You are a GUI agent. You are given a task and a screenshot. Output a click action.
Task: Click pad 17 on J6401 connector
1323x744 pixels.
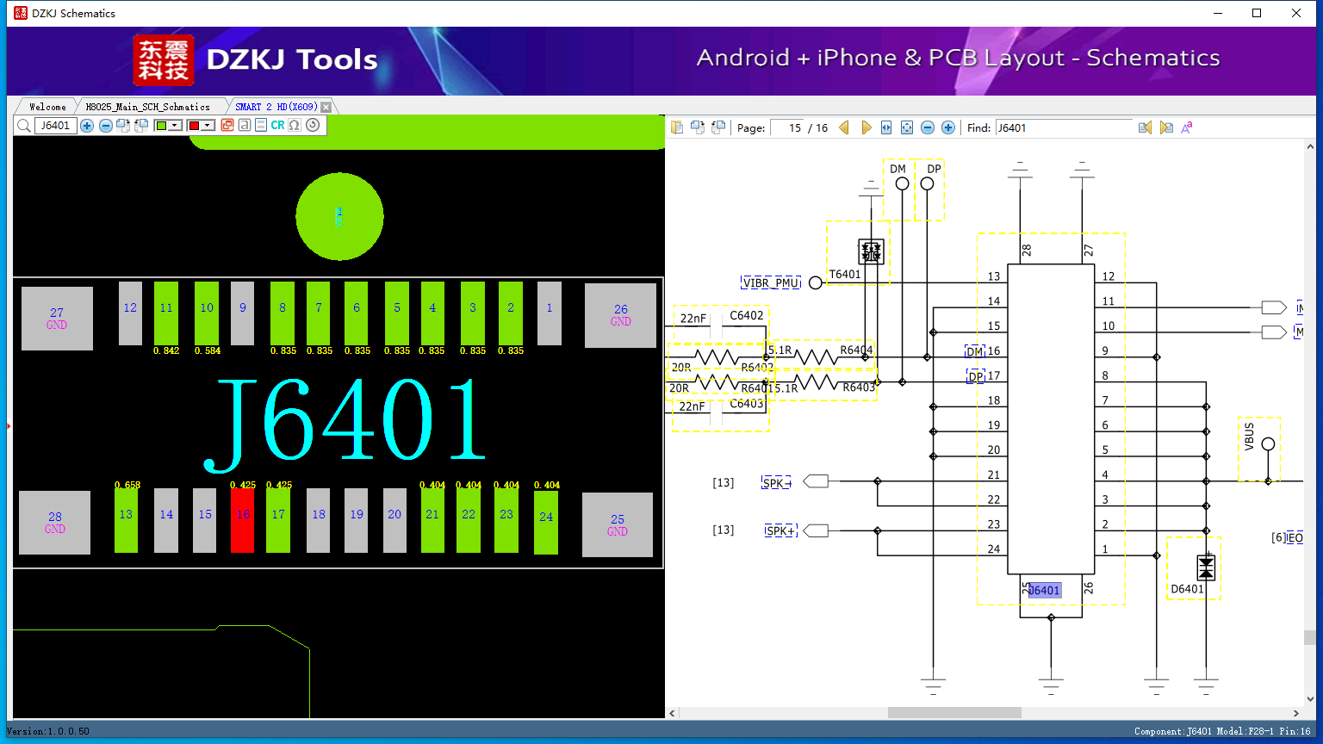click(278, 521)
